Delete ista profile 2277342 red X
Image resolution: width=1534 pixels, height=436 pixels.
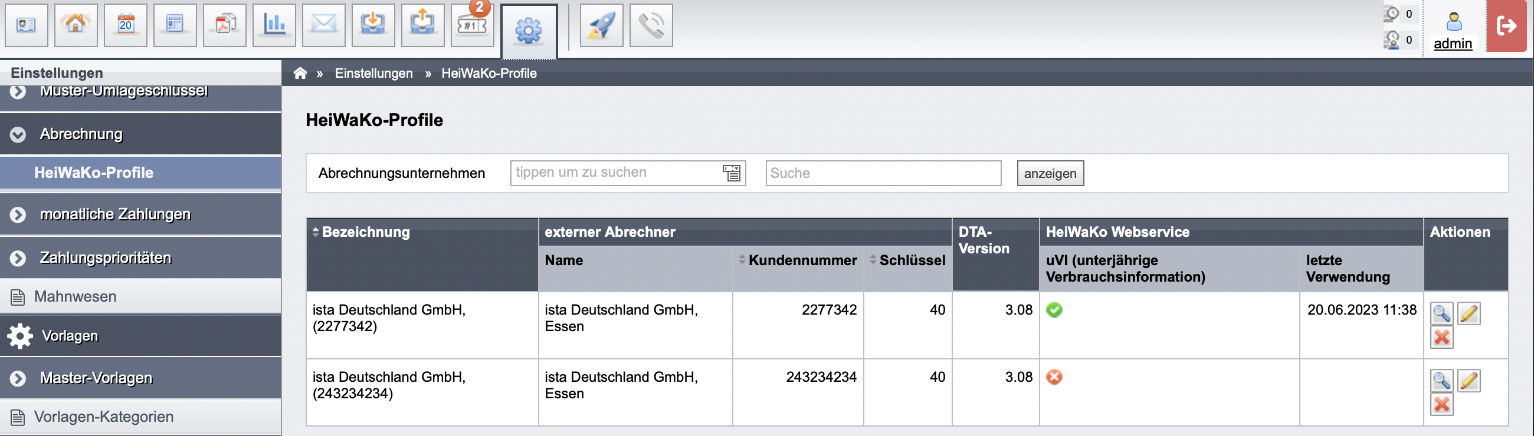pos(1442,338)
